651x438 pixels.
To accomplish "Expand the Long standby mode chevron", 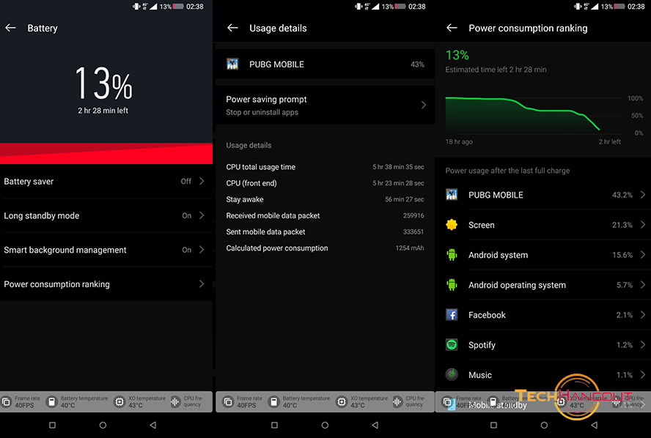I will (x=202, y=215).
